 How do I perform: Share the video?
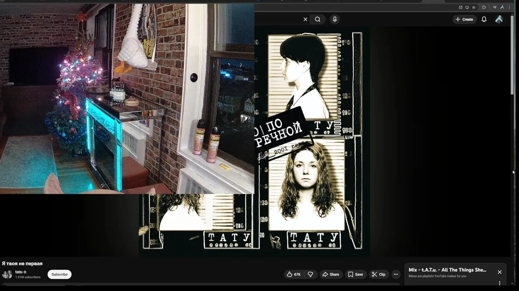click(x=330, y=274)
